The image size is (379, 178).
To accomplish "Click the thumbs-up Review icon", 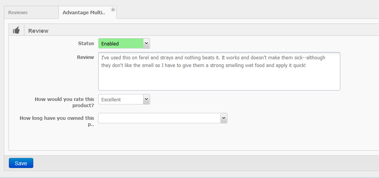I will pyautogui.click(x=16, y=30).
